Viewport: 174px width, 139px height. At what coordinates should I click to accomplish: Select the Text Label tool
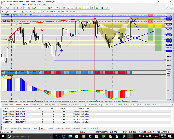click(x=34, y=11)
